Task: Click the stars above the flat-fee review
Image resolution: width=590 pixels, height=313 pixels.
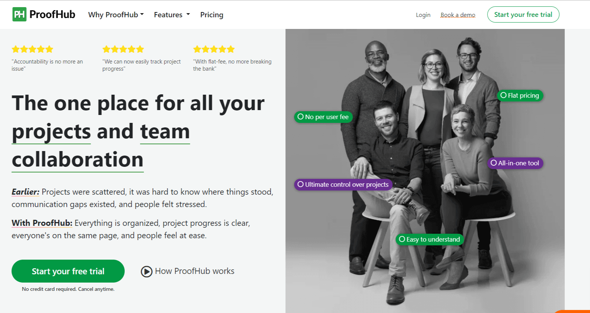Action: (214, 49)
